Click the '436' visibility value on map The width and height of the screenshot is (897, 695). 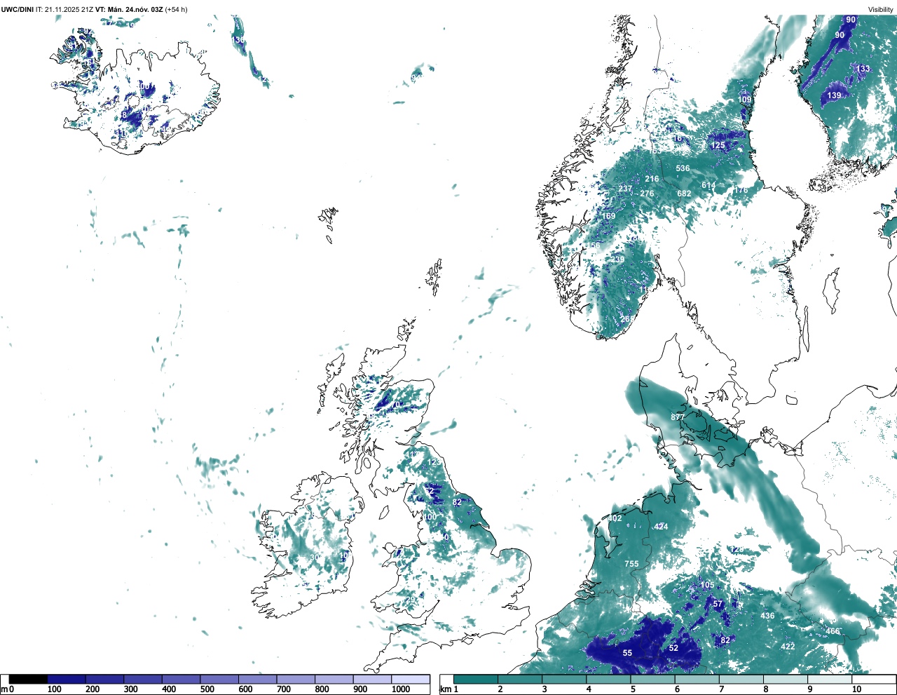pos(767,616)
